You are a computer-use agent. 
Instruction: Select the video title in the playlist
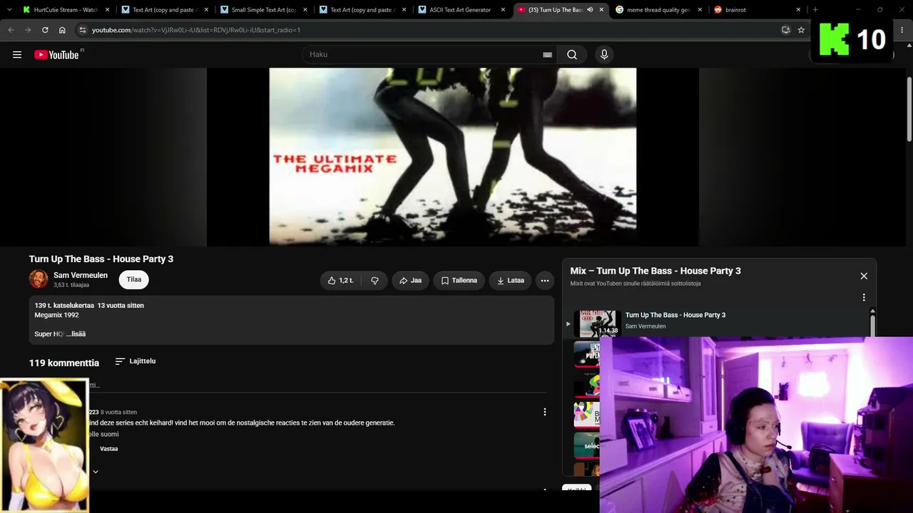(675, 315)
